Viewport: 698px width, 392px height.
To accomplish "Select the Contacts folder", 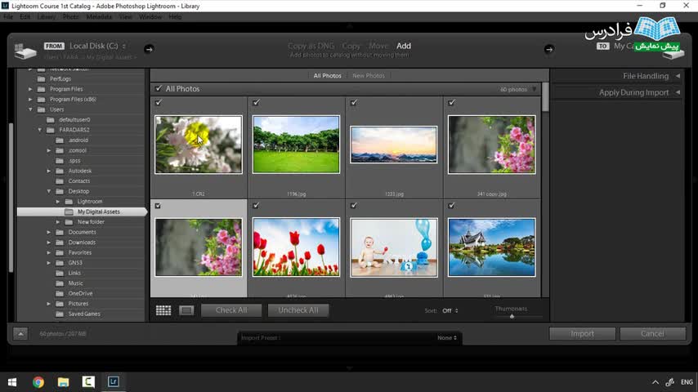I will click(x=78, y=181).
